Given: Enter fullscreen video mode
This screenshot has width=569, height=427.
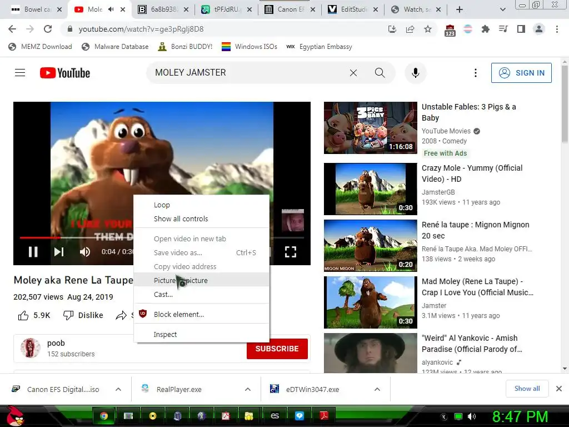Looking at the screenshot, I should coord(290,252).
